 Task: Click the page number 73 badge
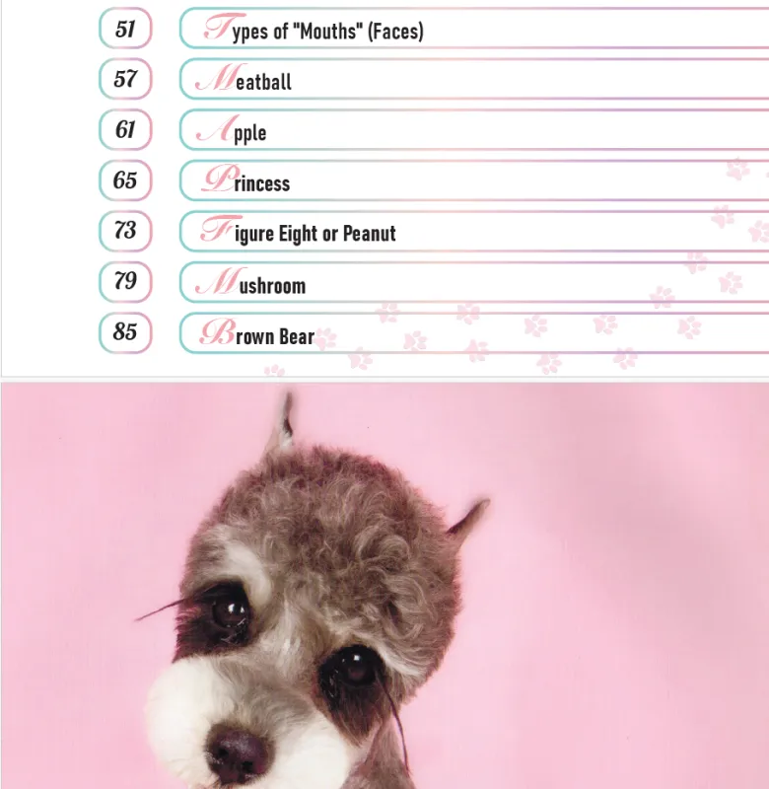click(x=125, y=231)
